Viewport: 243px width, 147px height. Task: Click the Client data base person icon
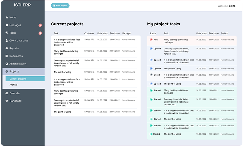coord(7,41)
